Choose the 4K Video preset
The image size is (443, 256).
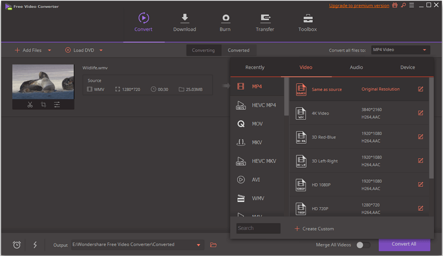click(x=359, y=113)
